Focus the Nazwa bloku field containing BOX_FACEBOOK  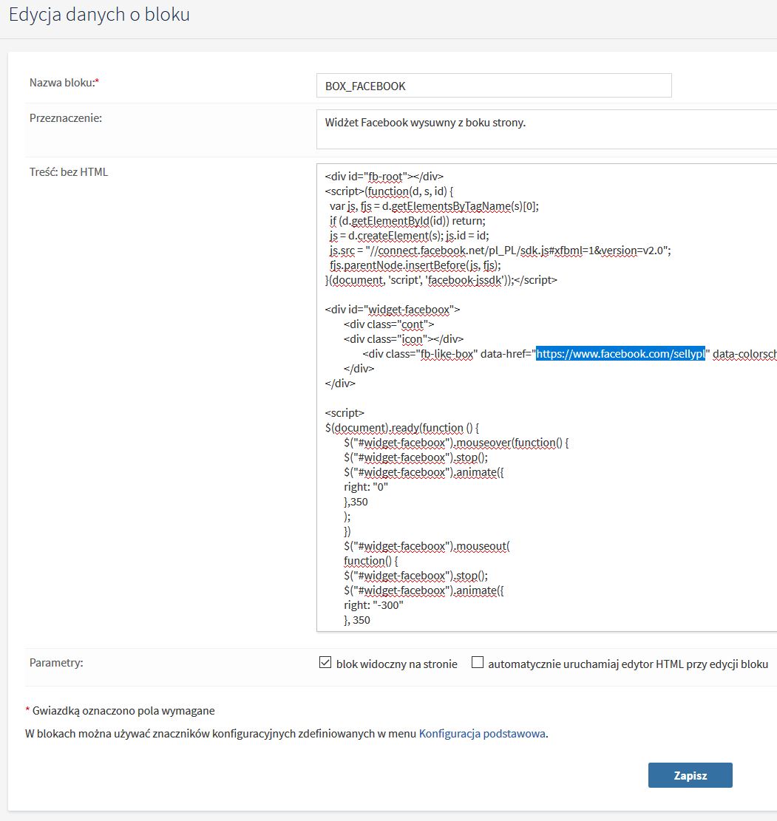[493, 86]
